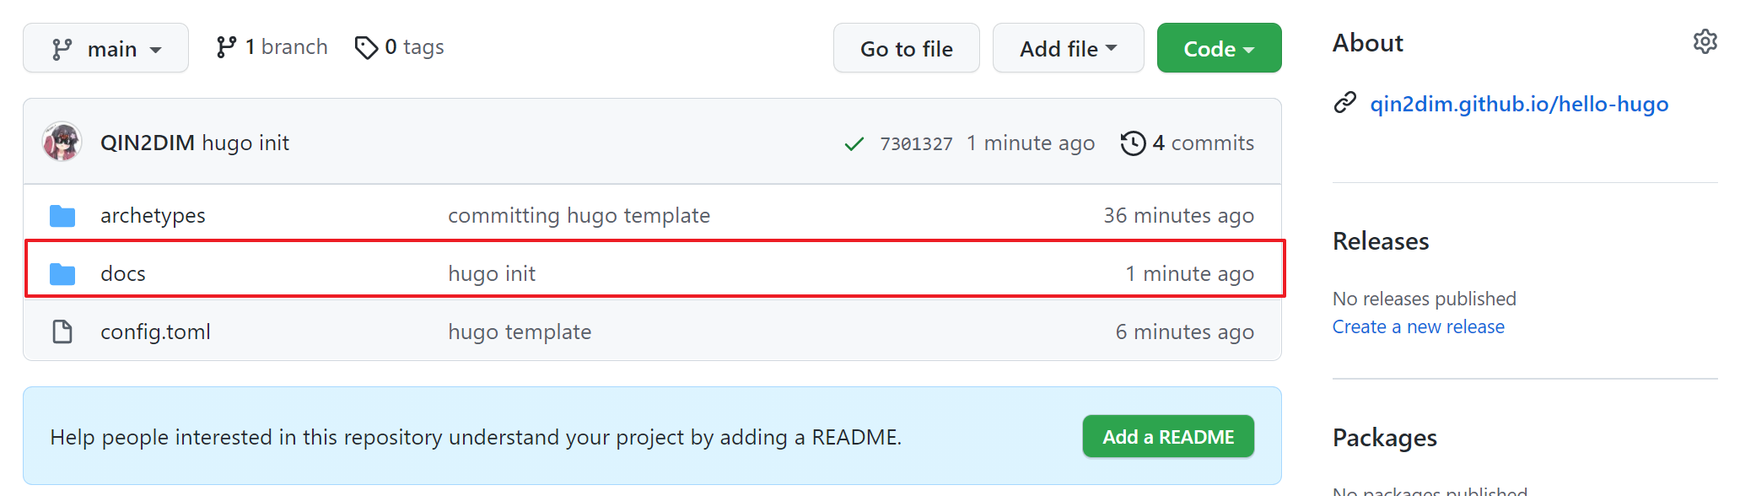Screen dimensions: 1740x496
Task: Click the docs folder icon
Action: [62, 274]
